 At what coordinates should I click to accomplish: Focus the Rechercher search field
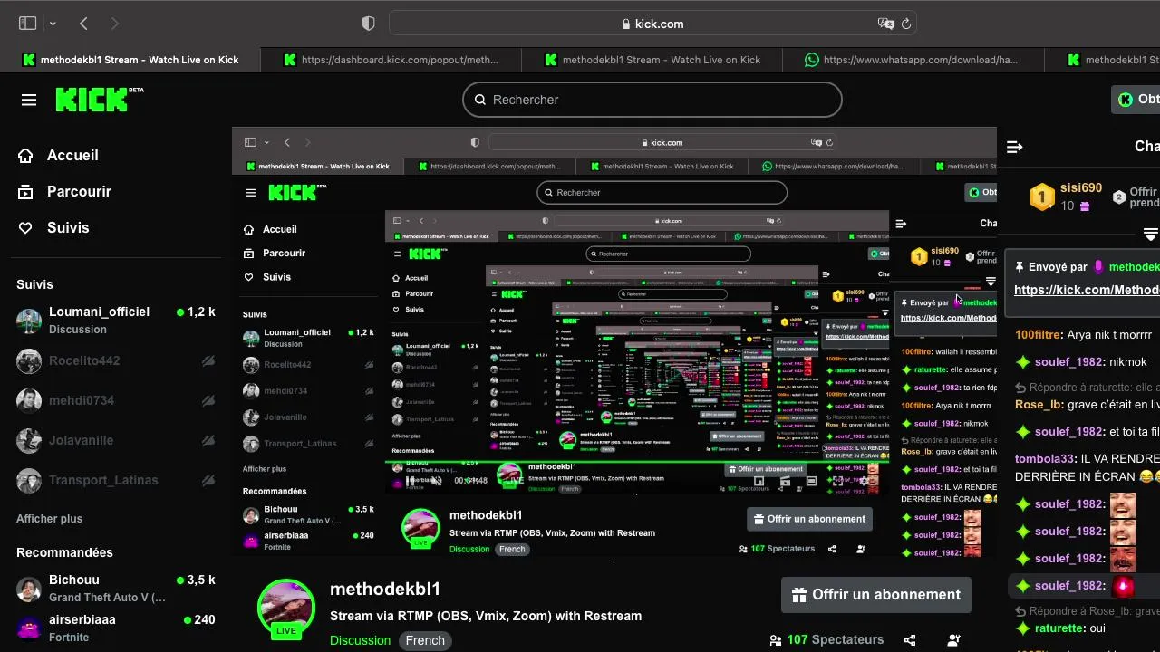pos(652,100)
